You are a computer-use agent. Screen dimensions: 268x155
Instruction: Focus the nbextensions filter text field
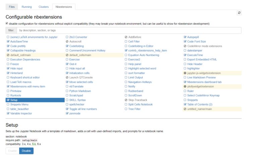(129, 30)
